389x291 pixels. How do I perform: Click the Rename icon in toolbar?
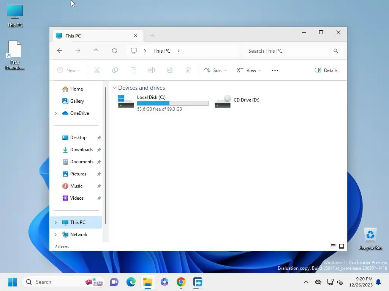151,70
